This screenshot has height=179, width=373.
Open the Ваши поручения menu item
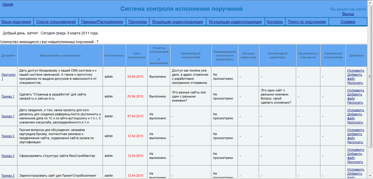[x=16, y=22]
